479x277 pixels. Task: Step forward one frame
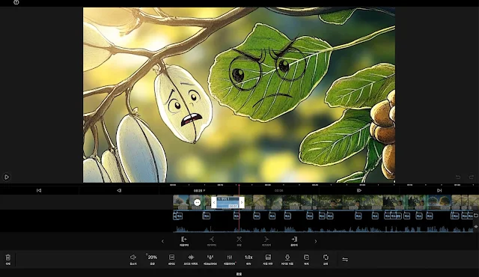pos(359,190)
